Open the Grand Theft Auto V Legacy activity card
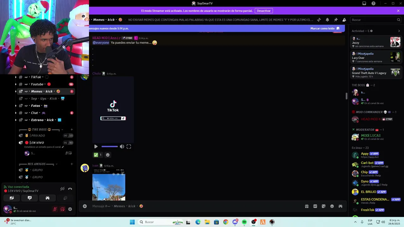This screenshot has height=227, width=404. tap(376, 73)
